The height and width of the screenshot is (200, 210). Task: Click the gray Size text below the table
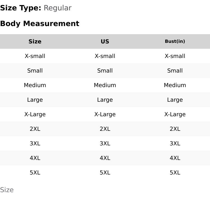point(7,190)
